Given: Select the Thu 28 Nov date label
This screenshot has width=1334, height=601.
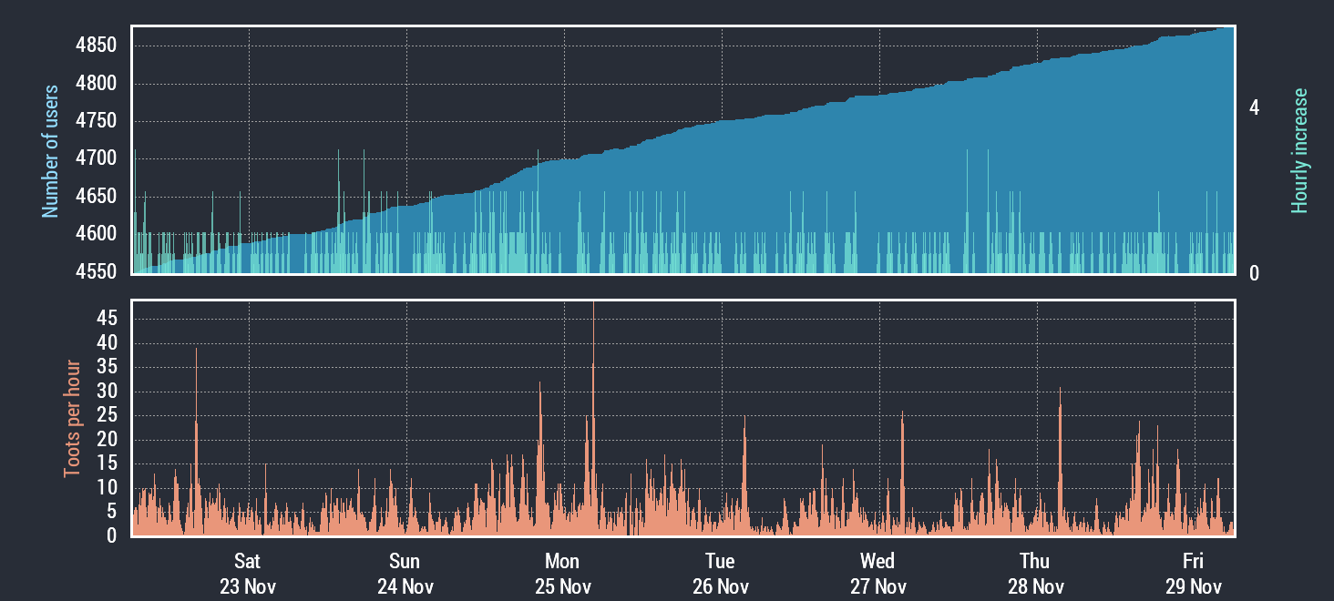Looking at the screenshot, I should click(x=1036, y=573).
